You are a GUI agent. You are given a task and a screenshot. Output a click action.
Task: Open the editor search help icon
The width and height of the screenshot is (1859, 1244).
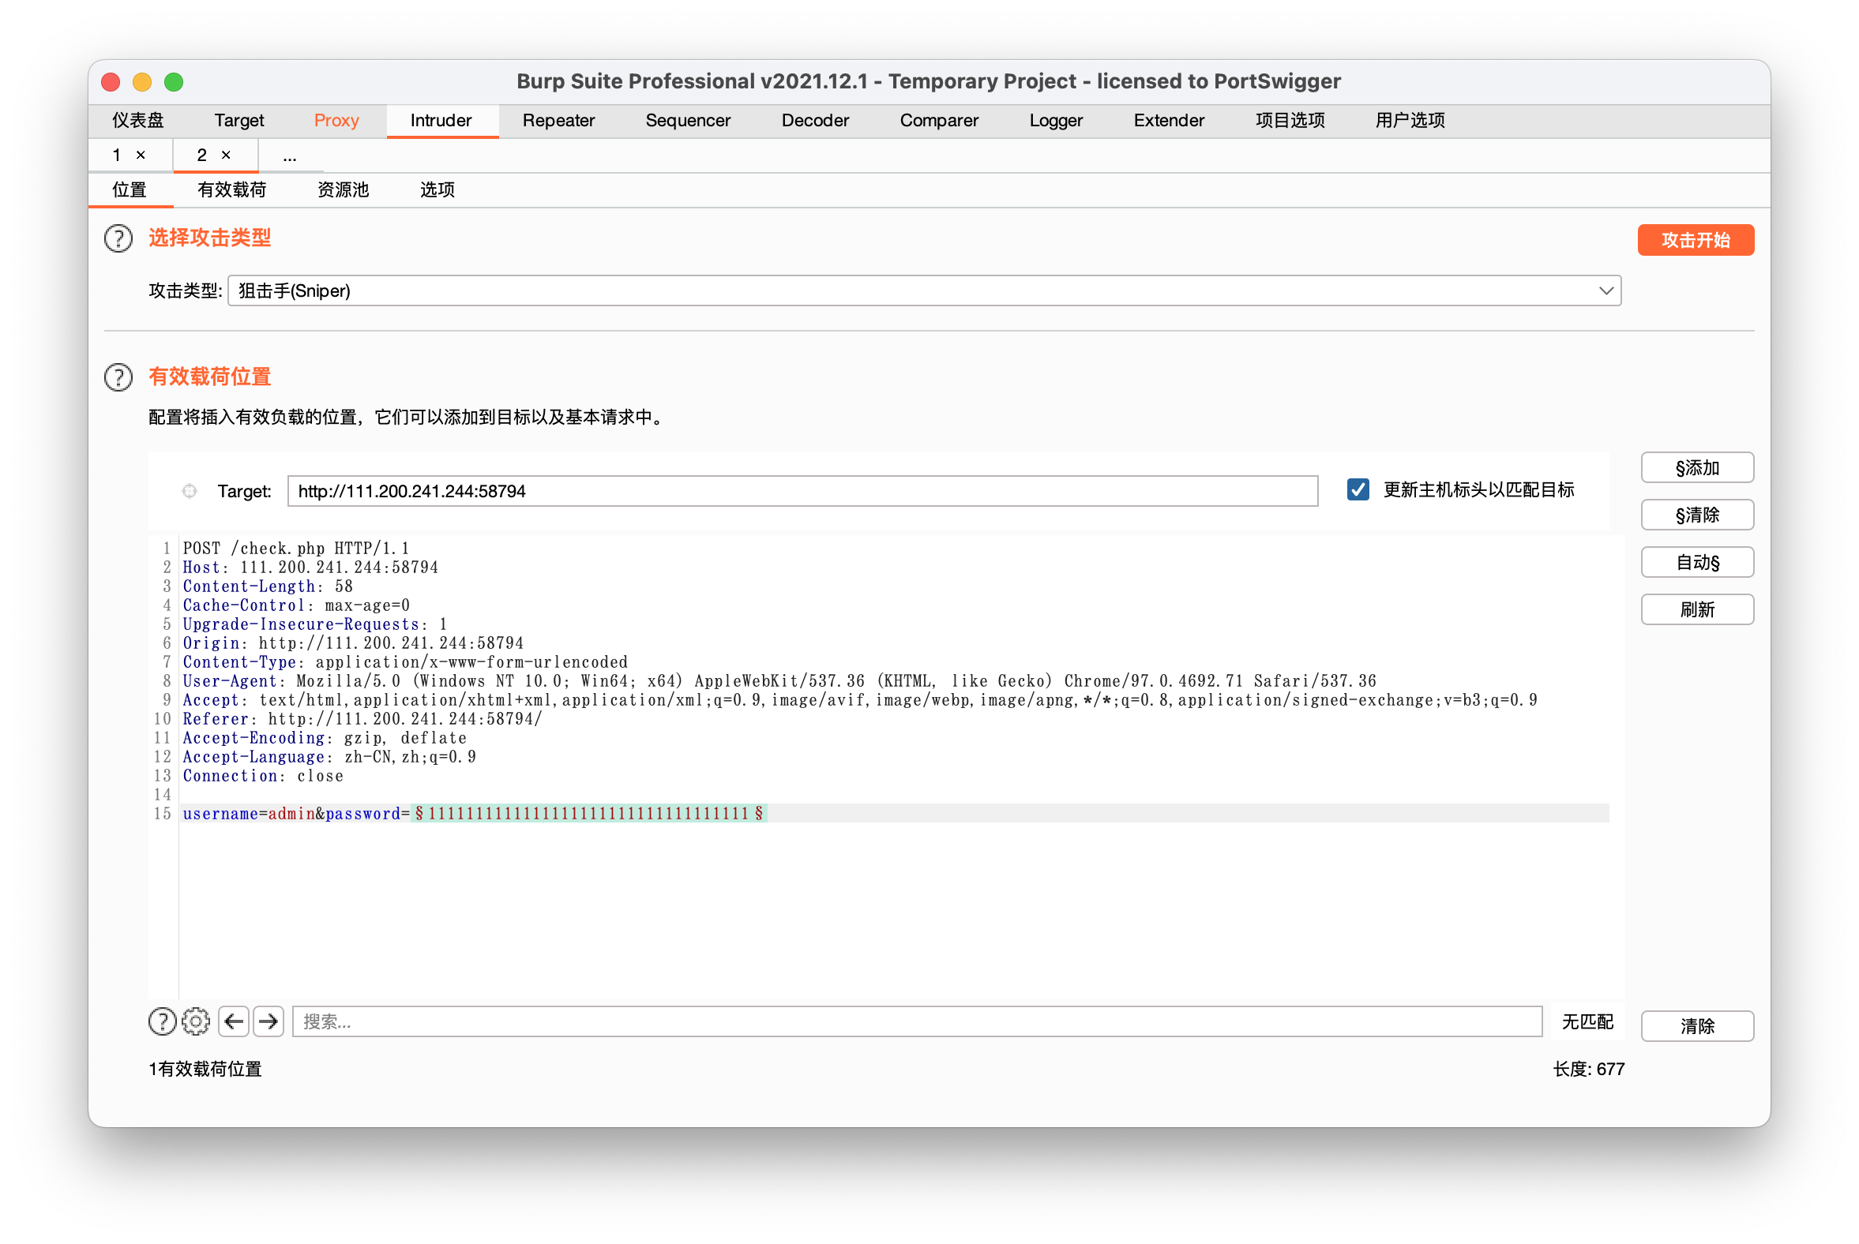coord(163,1022)
